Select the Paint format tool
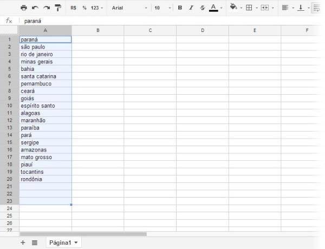This screenshot has width=325, height=249. tap(58, 8)
